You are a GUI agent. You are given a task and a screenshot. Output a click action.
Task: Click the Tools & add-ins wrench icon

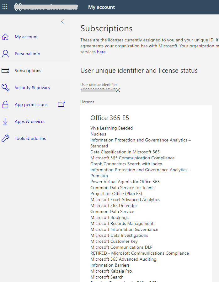click(5, 138)
